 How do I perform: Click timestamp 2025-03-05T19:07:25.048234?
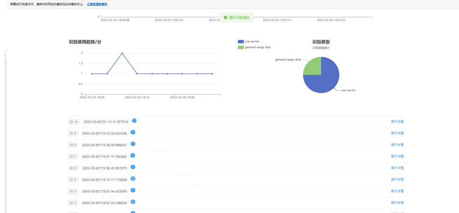[x=105, y=203]
